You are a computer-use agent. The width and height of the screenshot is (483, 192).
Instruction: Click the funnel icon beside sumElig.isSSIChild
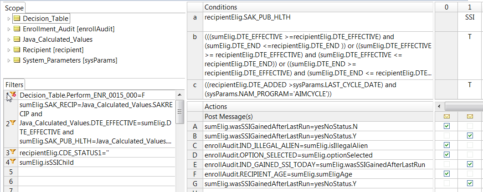pos(12,162)
